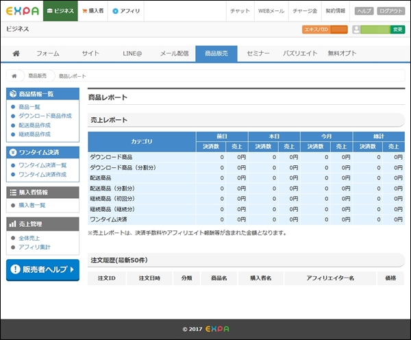Open the バズリエイト tab
Screen dimensions: 411x340
[300, 53]
